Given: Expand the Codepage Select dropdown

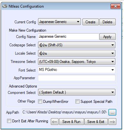Looking at the screenshot, I should pyautogui.click(x=77, y=45).
